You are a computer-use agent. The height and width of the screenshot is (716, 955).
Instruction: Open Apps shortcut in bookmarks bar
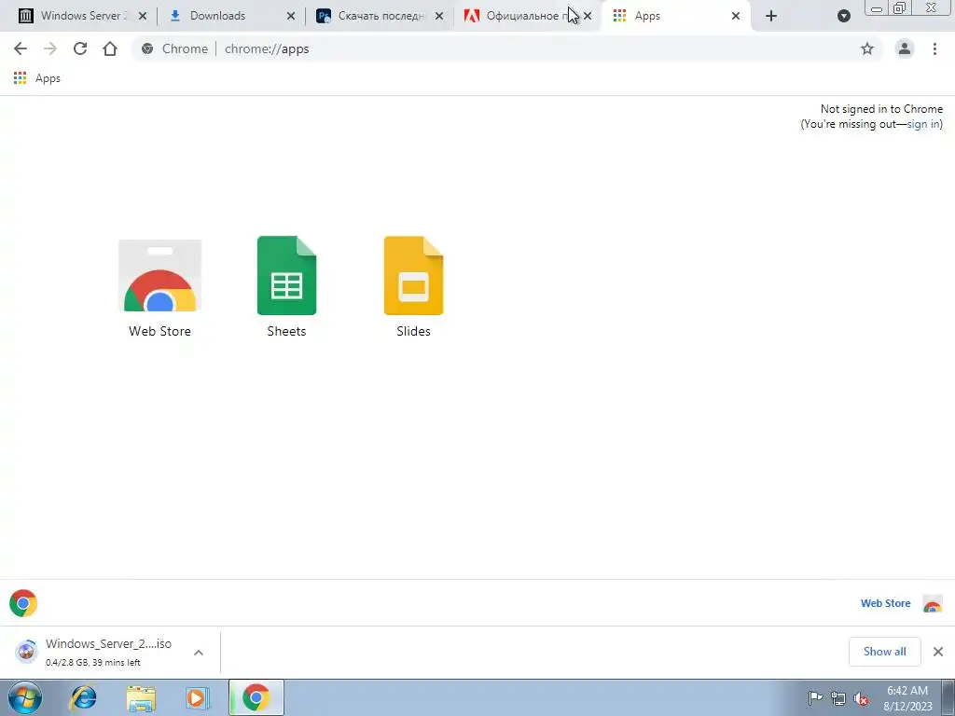tap(37, 78)
